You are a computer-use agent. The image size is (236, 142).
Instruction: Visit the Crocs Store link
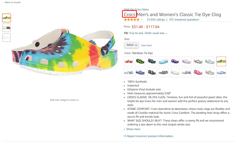pos(136,9)
